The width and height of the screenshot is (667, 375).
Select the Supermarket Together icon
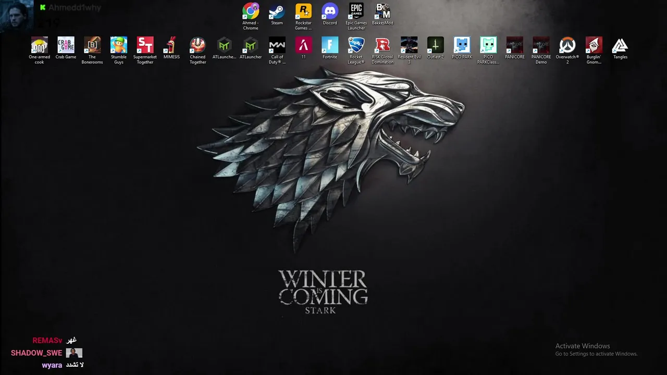point(145,51)
